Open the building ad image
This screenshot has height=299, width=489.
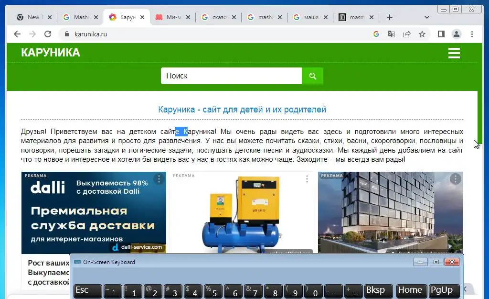(390, 212)
